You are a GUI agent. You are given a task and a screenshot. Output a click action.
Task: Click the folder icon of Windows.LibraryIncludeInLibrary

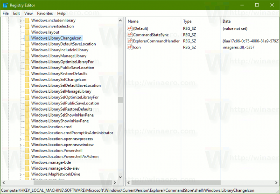(x=27, y=50)
